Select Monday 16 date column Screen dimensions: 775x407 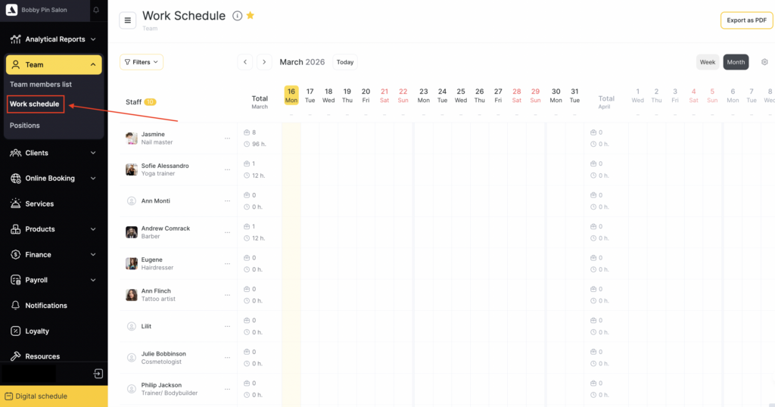(291, 95)
